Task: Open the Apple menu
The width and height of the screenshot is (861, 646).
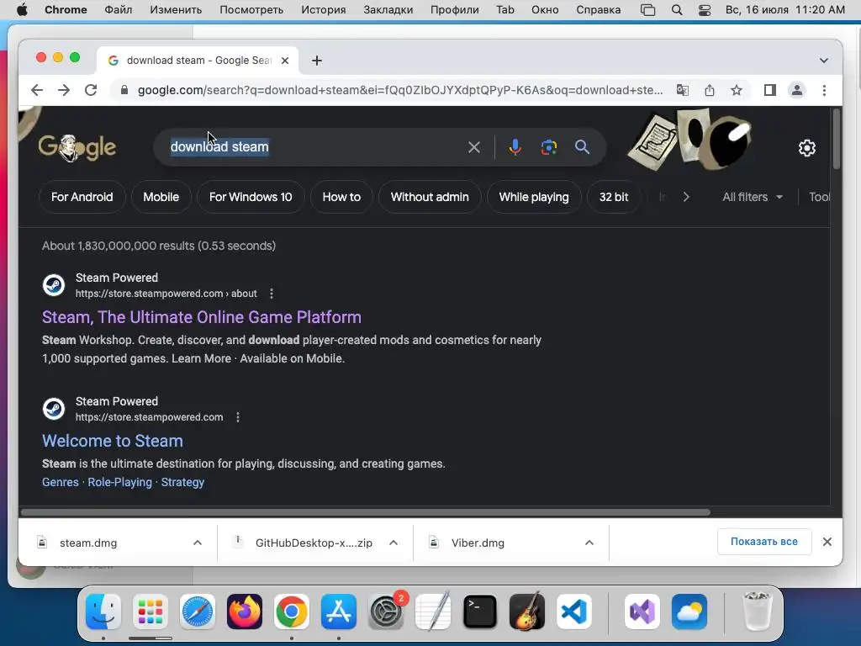Action: [22, 10]
